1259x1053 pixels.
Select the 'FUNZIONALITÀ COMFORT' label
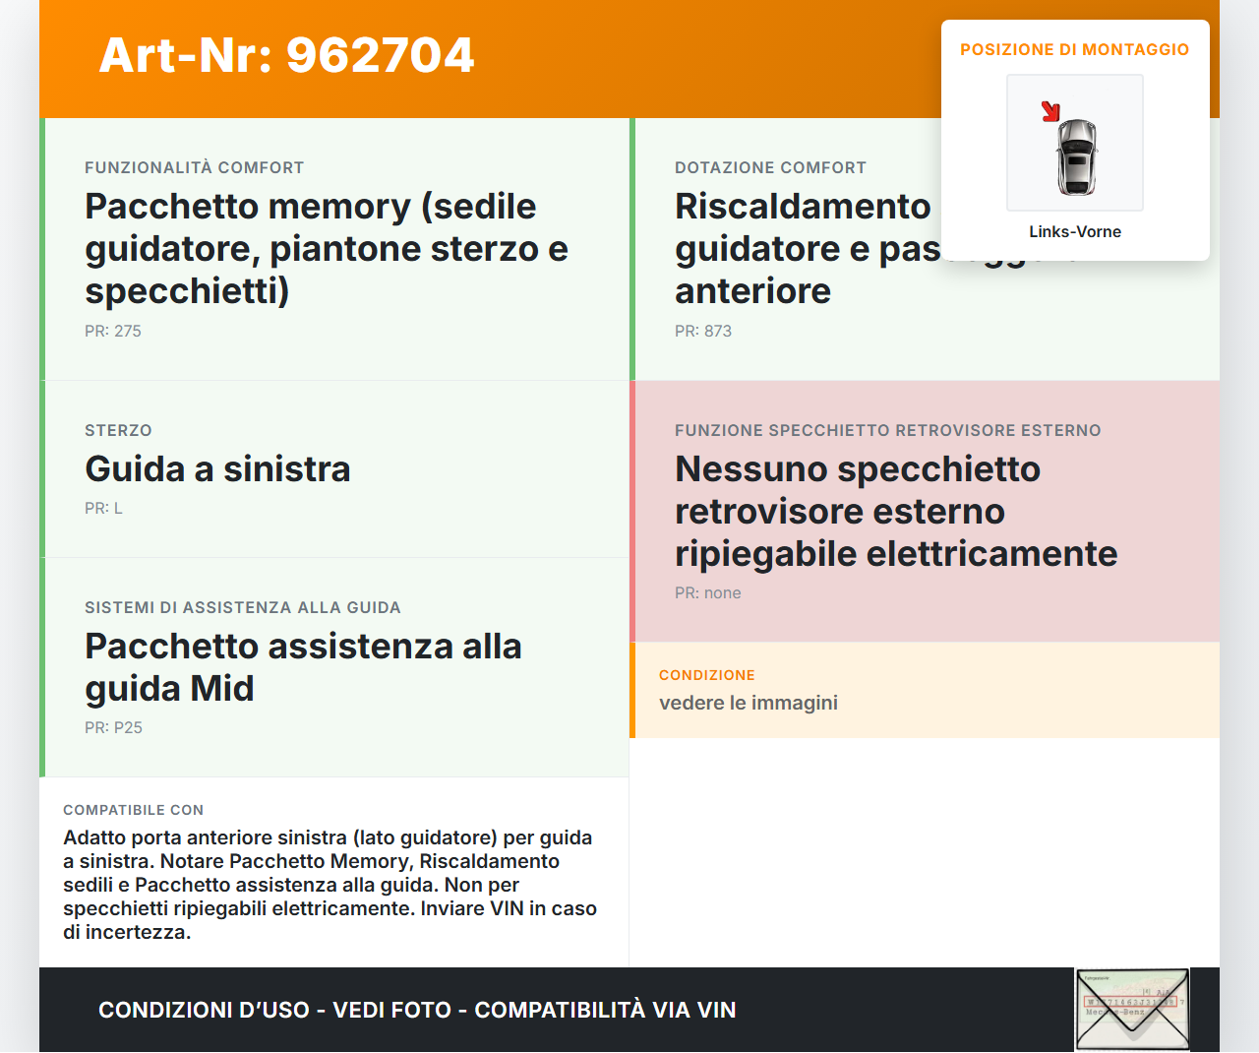[x=195, y=167]
